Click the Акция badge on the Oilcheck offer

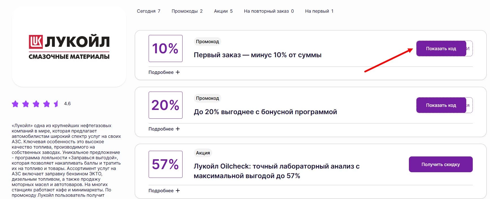(203, 152)
